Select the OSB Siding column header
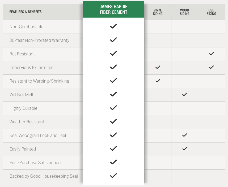 coord(212,12)
